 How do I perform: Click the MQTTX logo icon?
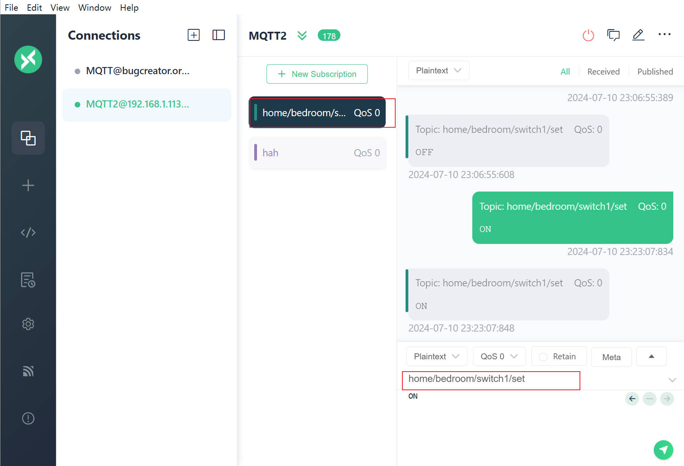click(28, 59)
